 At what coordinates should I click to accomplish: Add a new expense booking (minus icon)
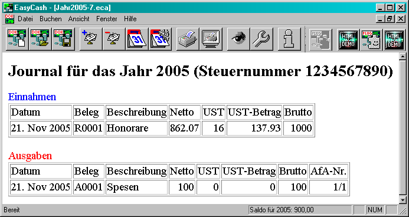(x=114, y=39)
